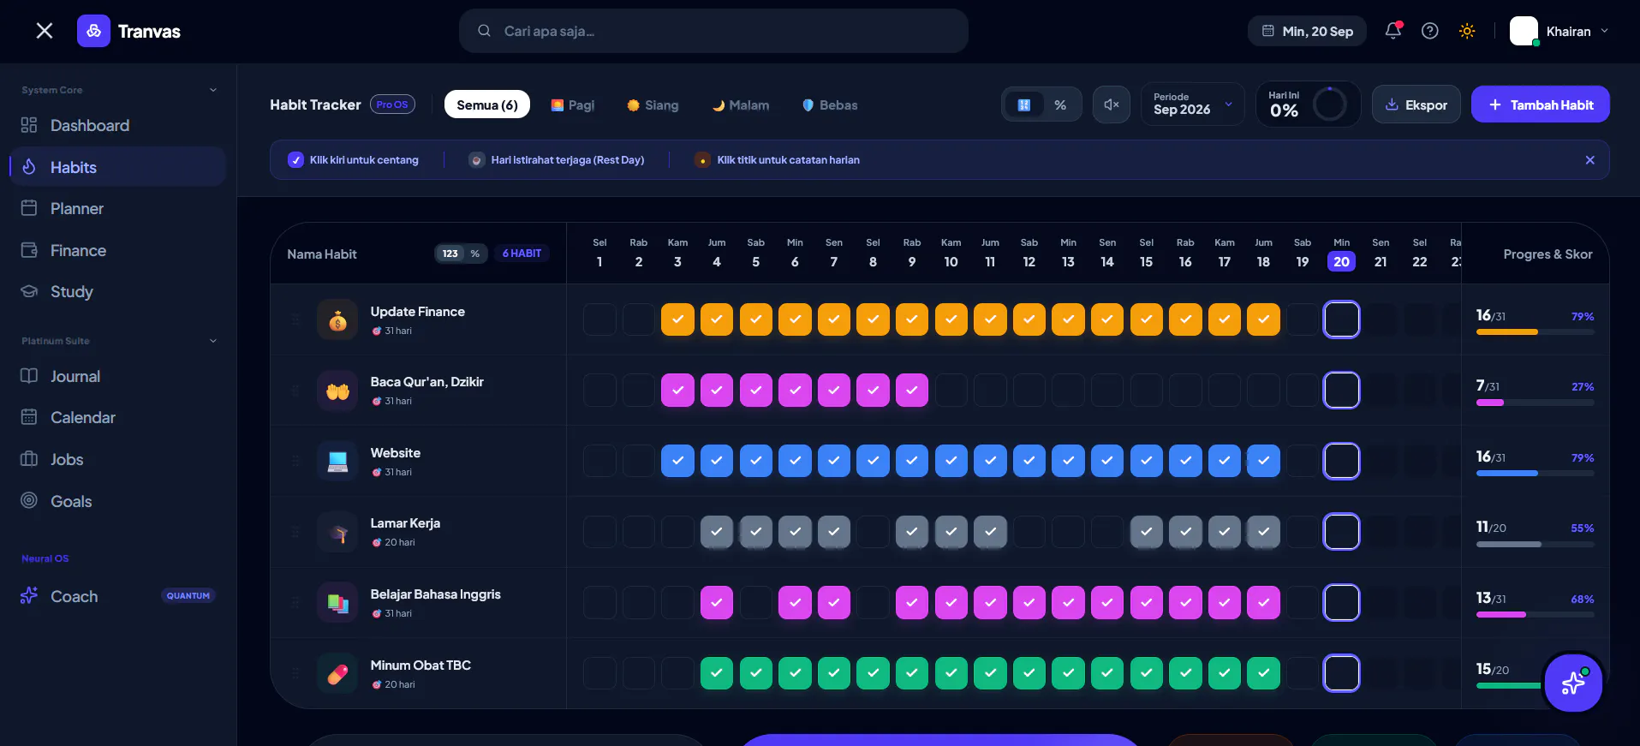Open Study in the sidebar

[118, 292]
